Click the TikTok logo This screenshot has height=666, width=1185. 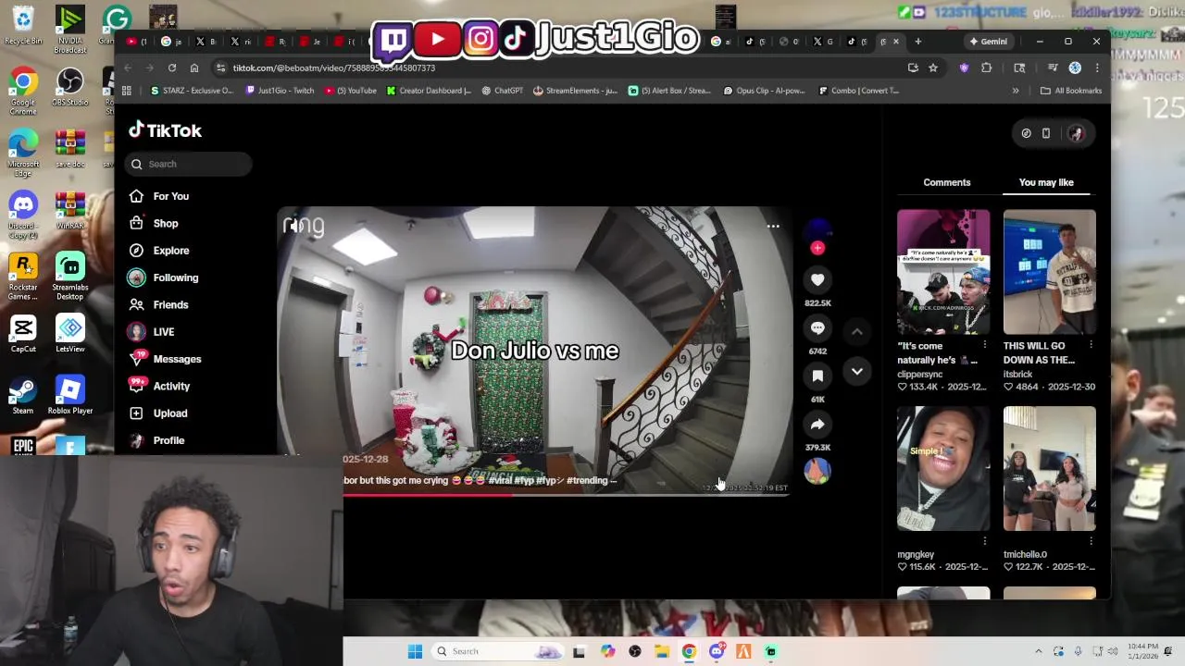coord(165,130)
